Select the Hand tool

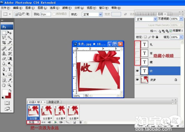4,85
